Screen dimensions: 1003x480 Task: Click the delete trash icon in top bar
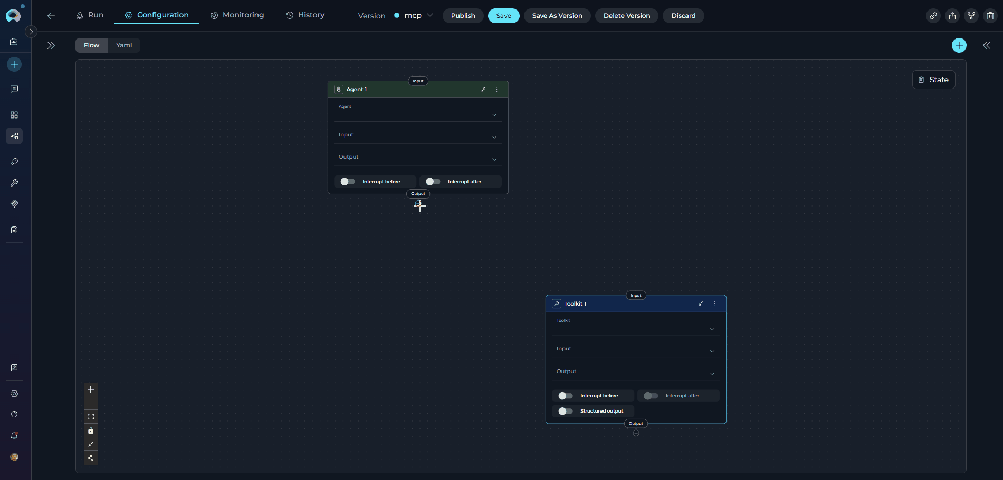990,16
